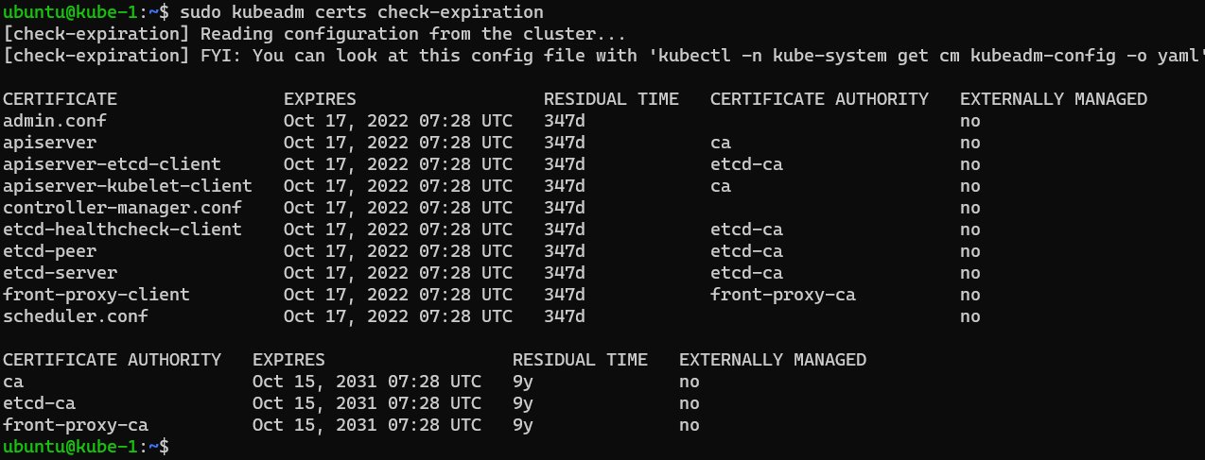Click the RESIDUAL TIME header in certificate table

611,99
